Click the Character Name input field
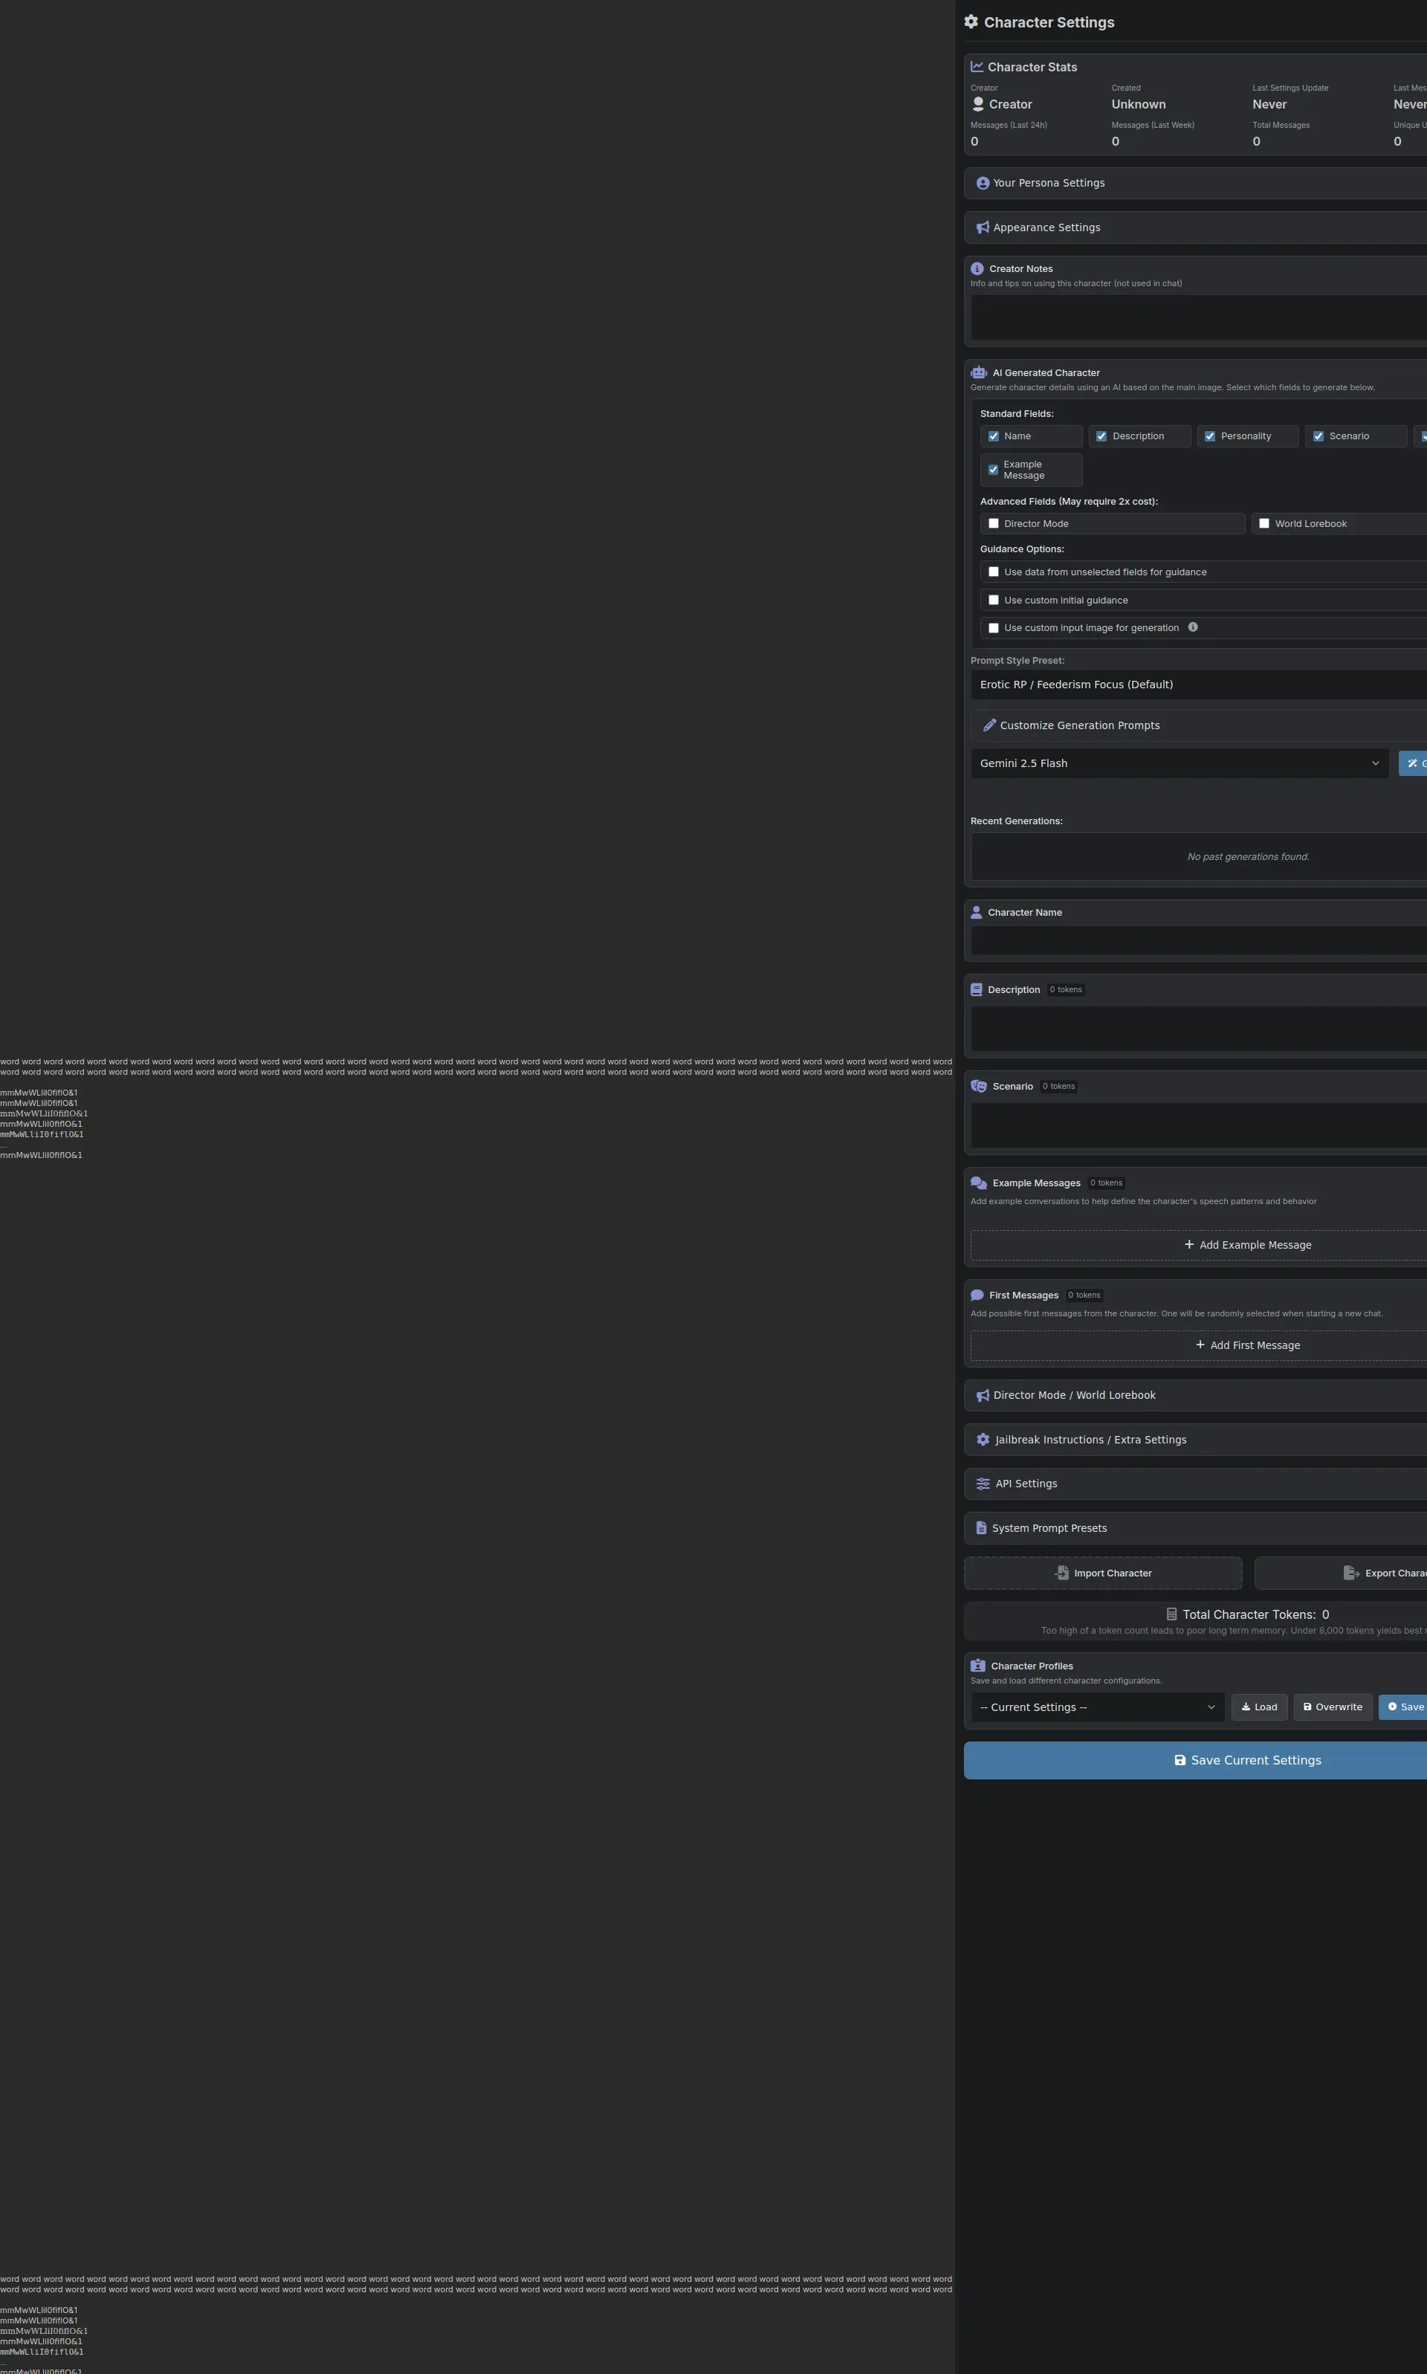 [1198, 941]
